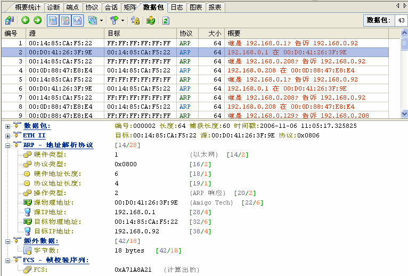This screenshot has width=408, height=276.
Task: Select the 额外数据 heading
Action: point(41,241)
